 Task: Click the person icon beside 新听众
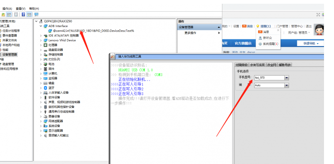(260, 38)
